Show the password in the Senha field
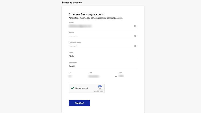The width and height of the screenshot is (201, 113). pyautogui.click(x=135, y=36)
